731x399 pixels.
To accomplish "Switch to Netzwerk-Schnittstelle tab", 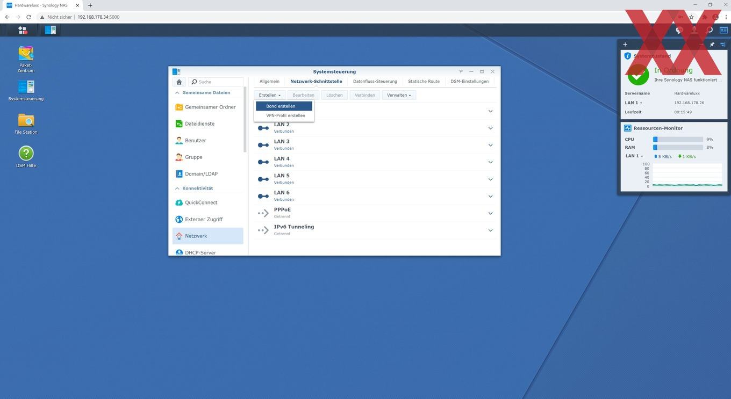I will 316,82.
